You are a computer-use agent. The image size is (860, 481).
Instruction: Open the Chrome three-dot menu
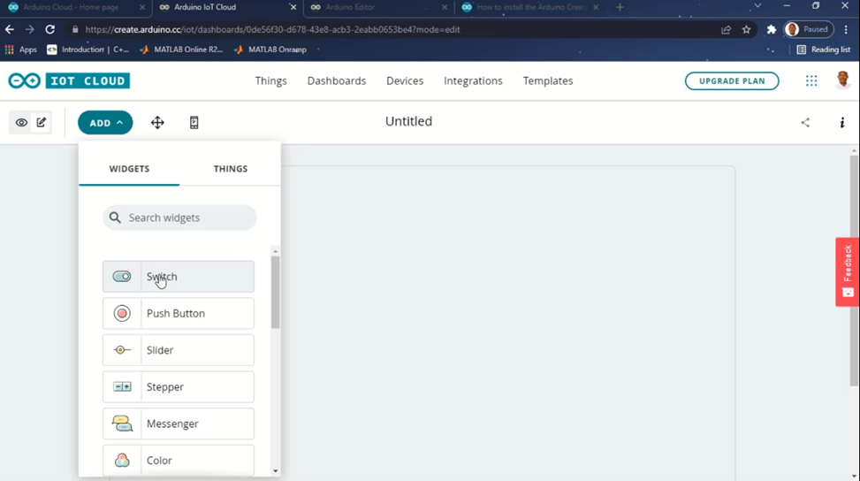(846, 29)
